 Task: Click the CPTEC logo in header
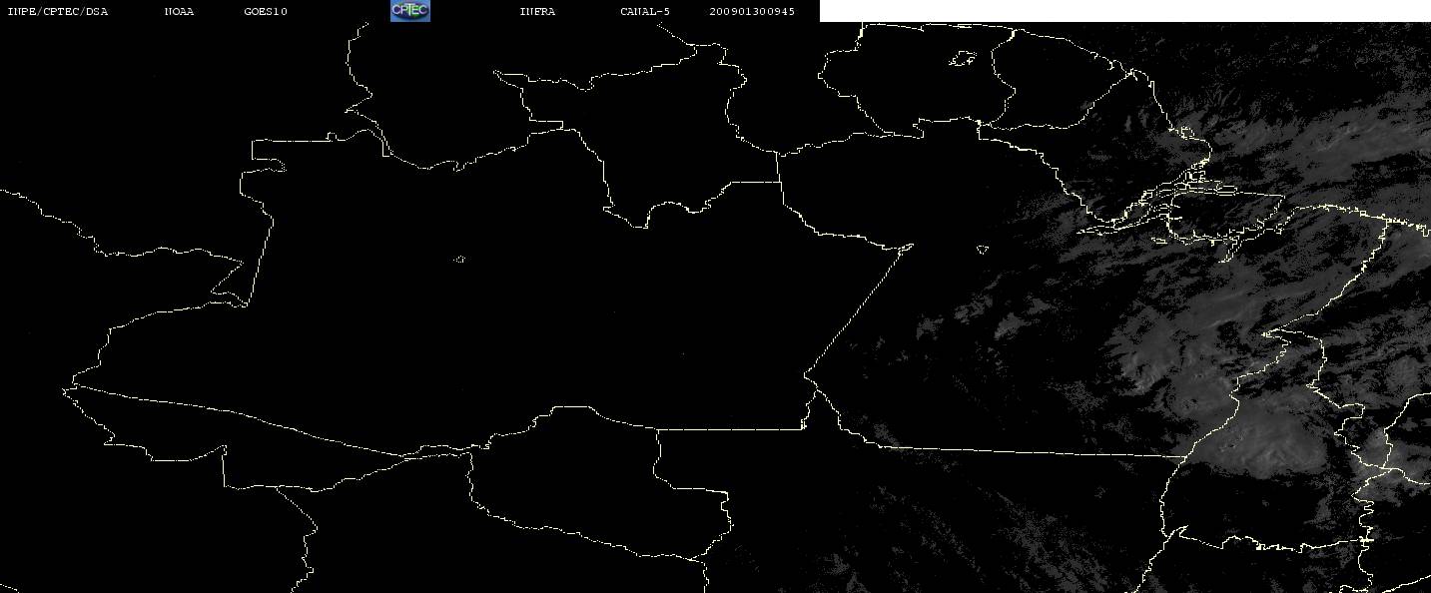409,10
